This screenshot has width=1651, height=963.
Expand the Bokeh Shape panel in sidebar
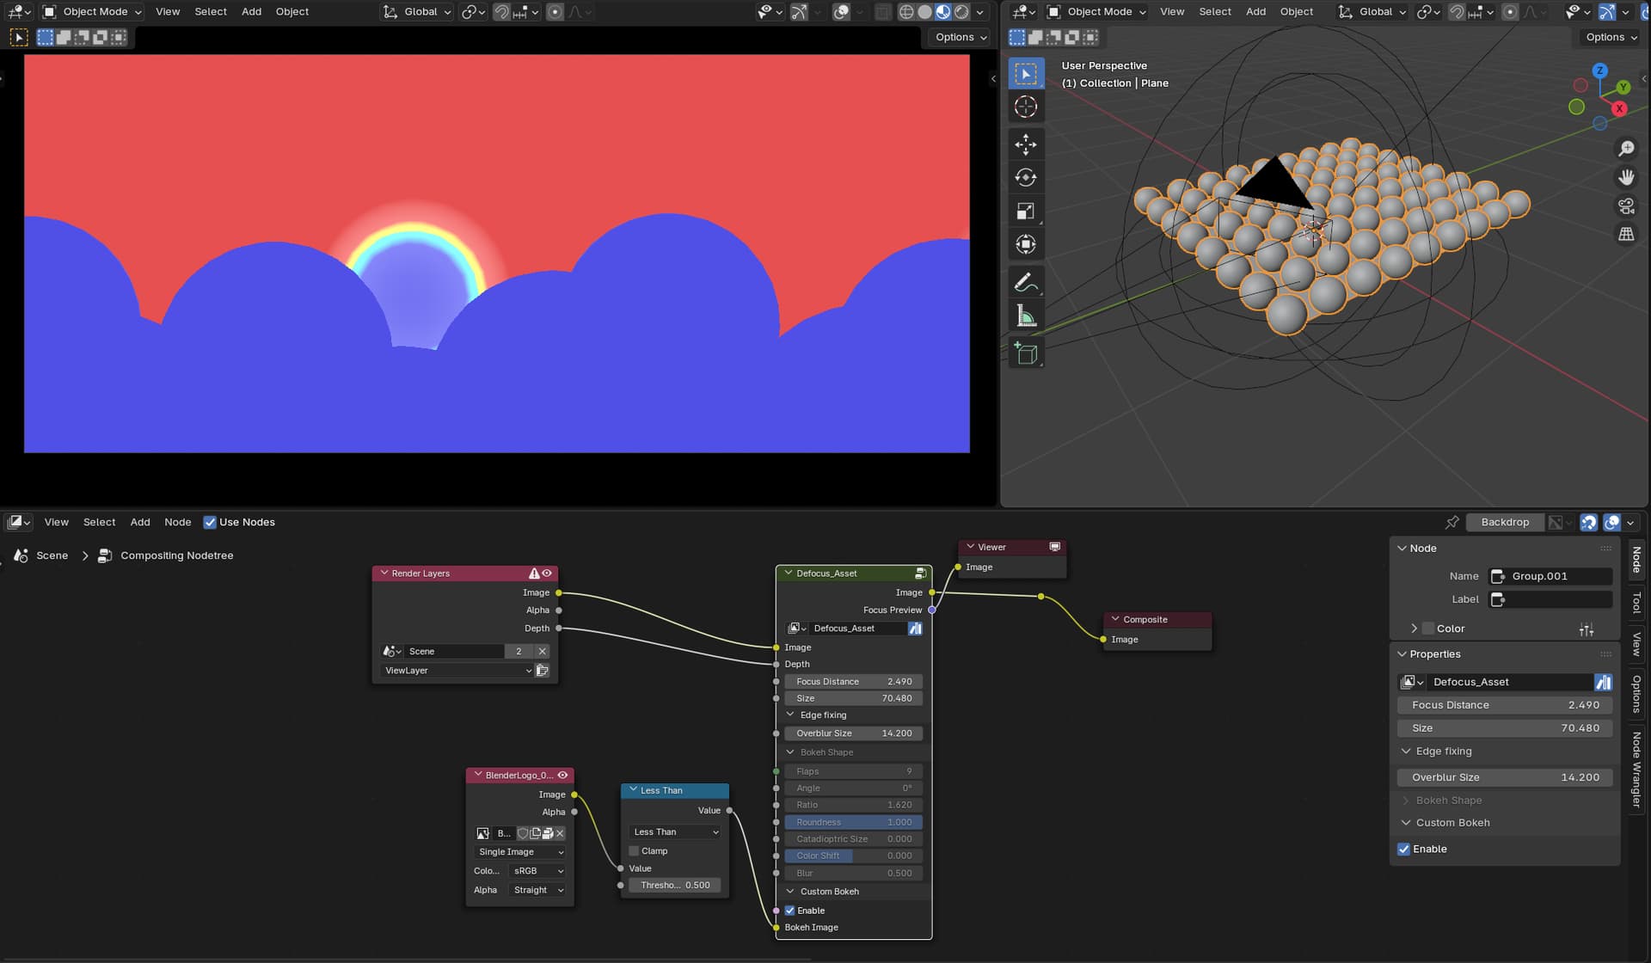pyautogui.click(x=1448, y=800)
